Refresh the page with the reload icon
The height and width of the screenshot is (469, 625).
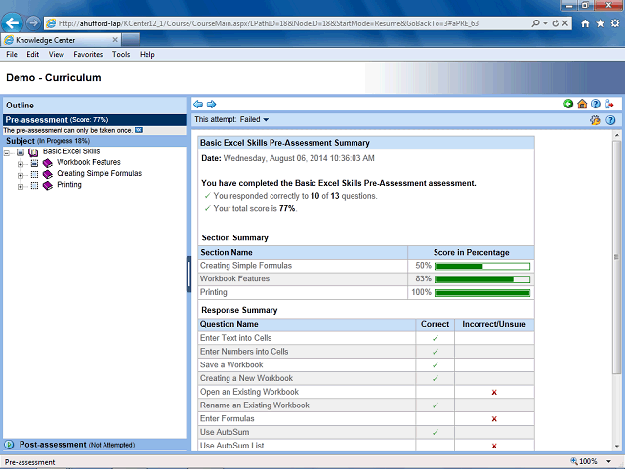coord(555,23)
